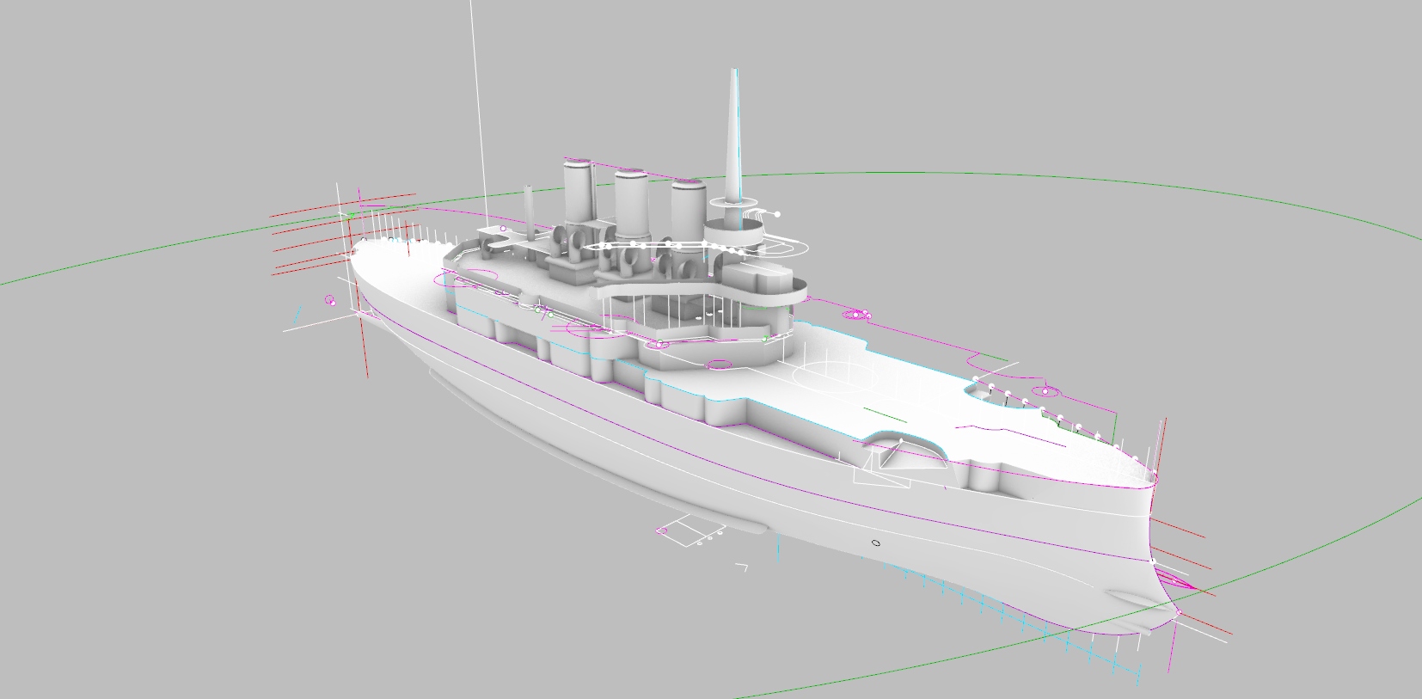Select the small magenta circle left of stern
The image size is (1422, 699).
[330, 300]
